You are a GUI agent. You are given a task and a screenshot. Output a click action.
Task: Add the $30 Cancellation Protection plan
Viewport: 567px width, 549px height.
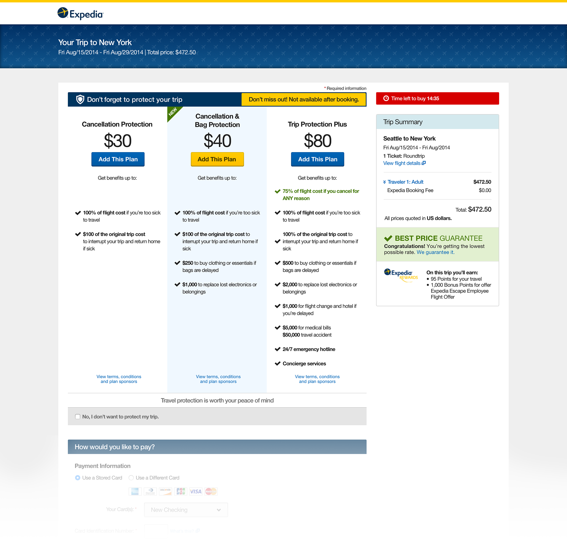click(x=118, y=159)
